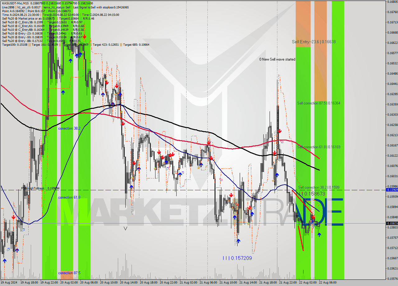Image resolution: width=398 pixels, height=286 pixels.
Task: Click the '19 Aug 2024' time label
Action: coord(9,283)
